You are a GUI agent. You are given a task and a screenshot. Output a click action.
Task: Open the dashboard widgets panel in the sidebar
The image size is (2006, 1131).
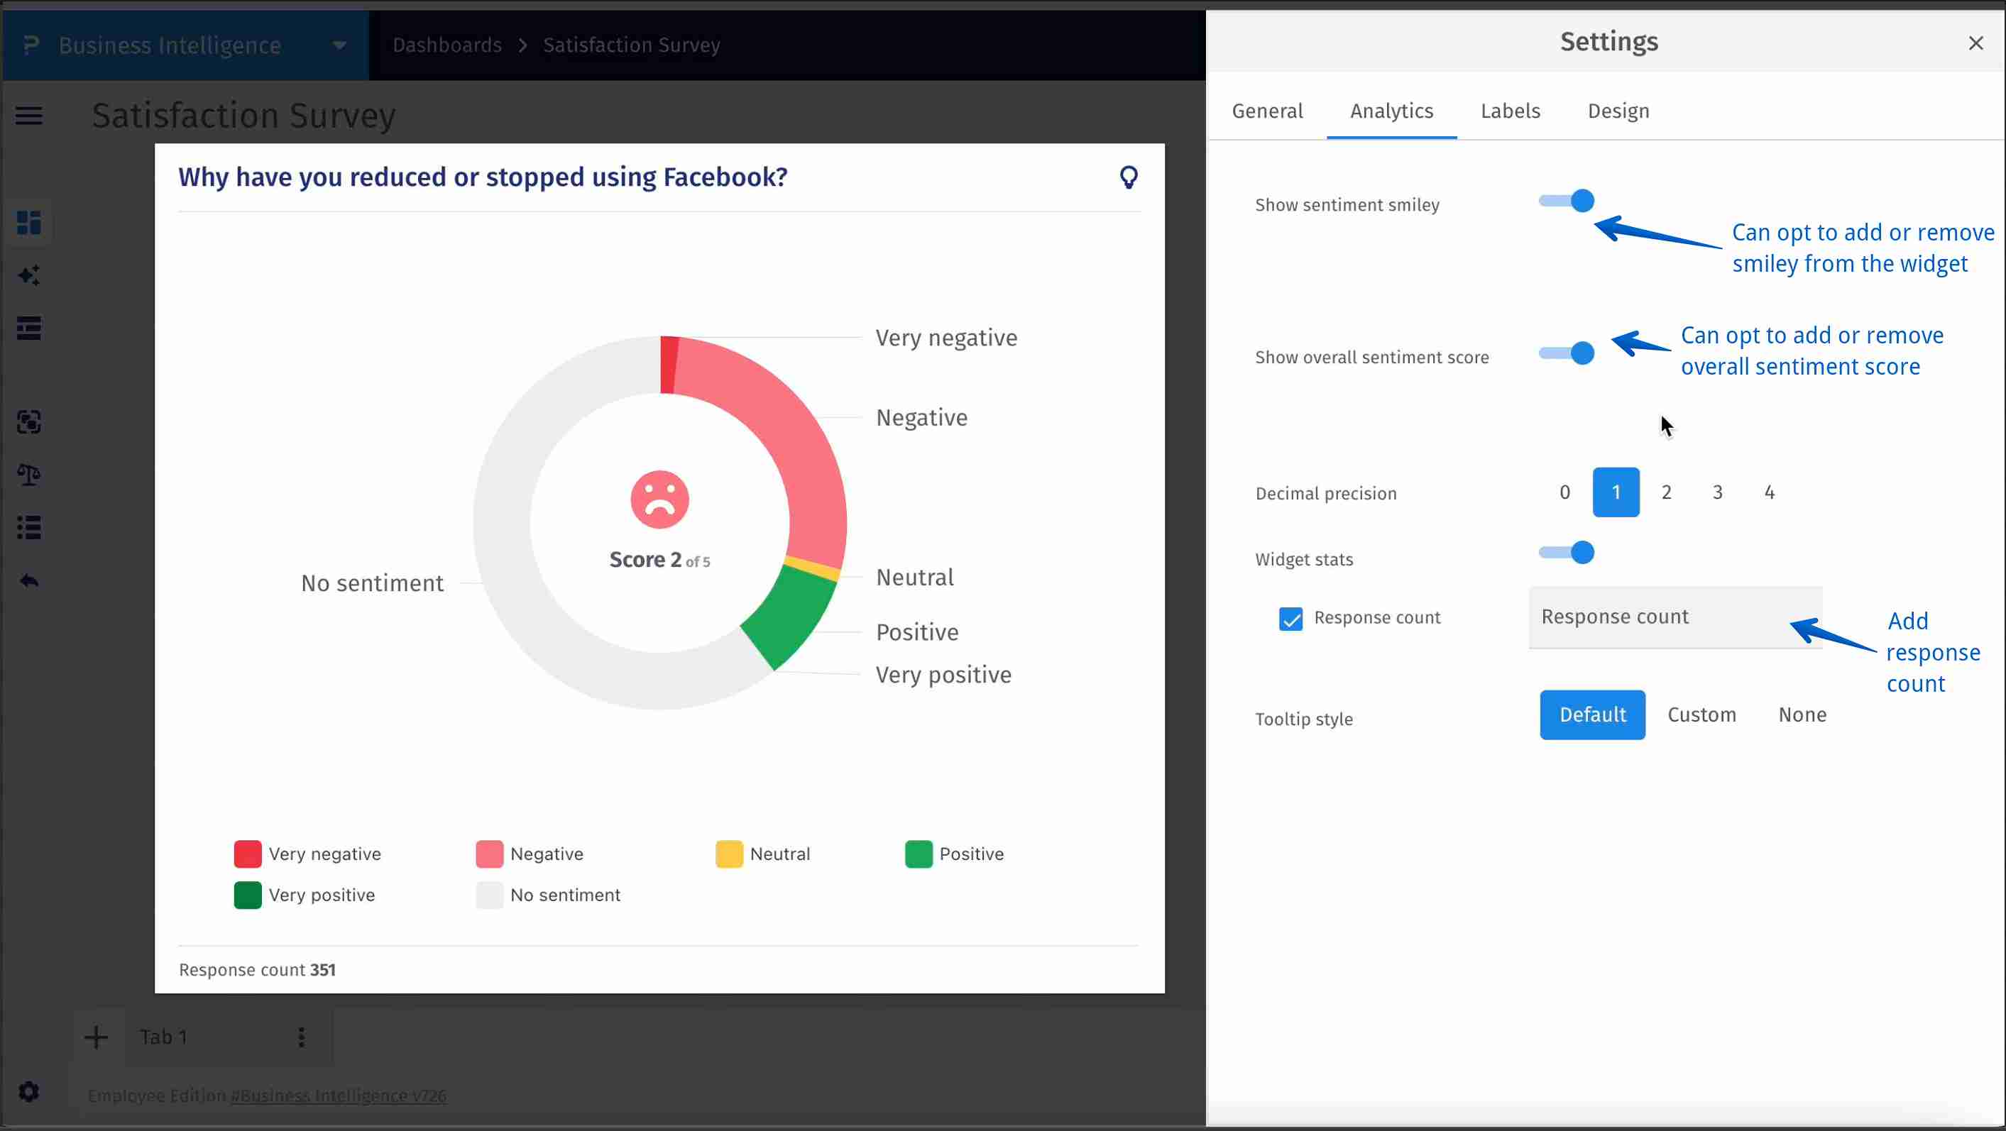click(29, 223)
